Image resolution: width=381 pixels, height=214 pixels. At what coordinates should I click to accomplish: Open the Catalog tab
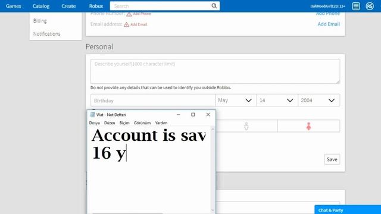pos(41,6)
